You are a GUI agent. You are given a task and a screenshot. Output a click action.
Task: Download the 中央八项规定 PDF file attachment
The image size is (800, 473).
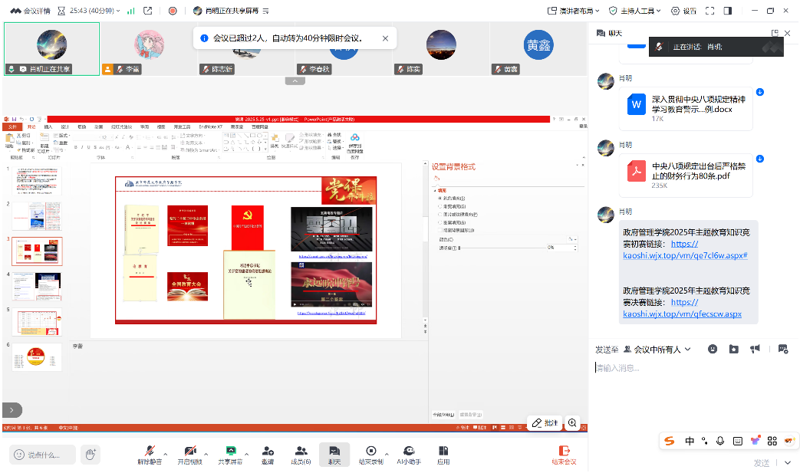759,159
